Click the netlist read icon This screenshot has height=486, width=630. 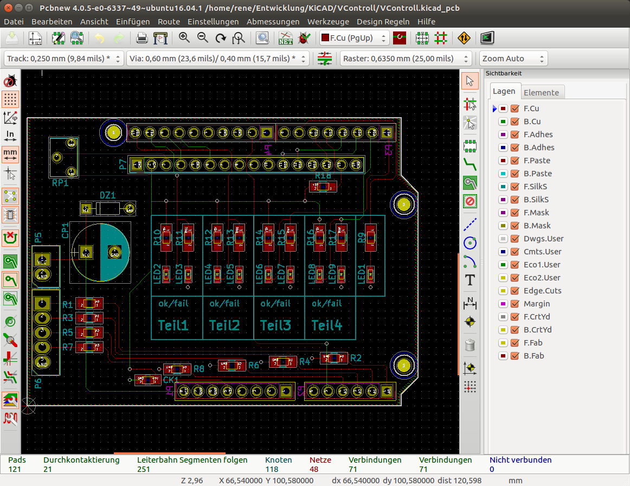(285, 38)
